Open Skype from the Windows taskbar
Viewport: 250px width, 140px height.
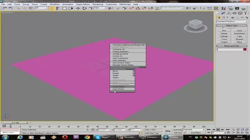pyautogui.click(x=104, y=137)
